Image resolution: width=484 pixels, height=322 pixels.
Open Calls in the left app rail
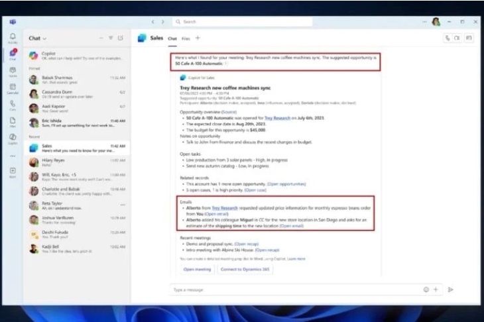13,105
